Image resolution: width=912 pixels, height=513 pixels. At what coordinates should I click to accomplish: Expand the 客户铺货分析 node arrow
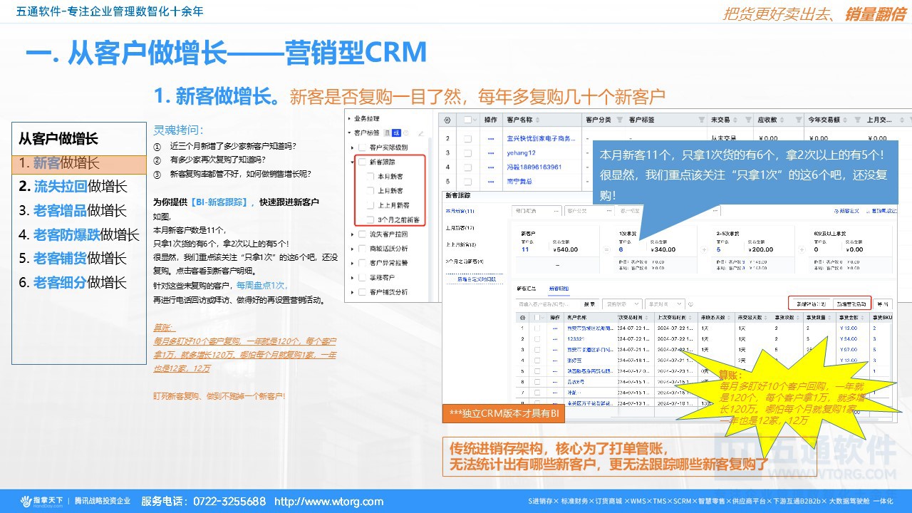pos(352,292)
